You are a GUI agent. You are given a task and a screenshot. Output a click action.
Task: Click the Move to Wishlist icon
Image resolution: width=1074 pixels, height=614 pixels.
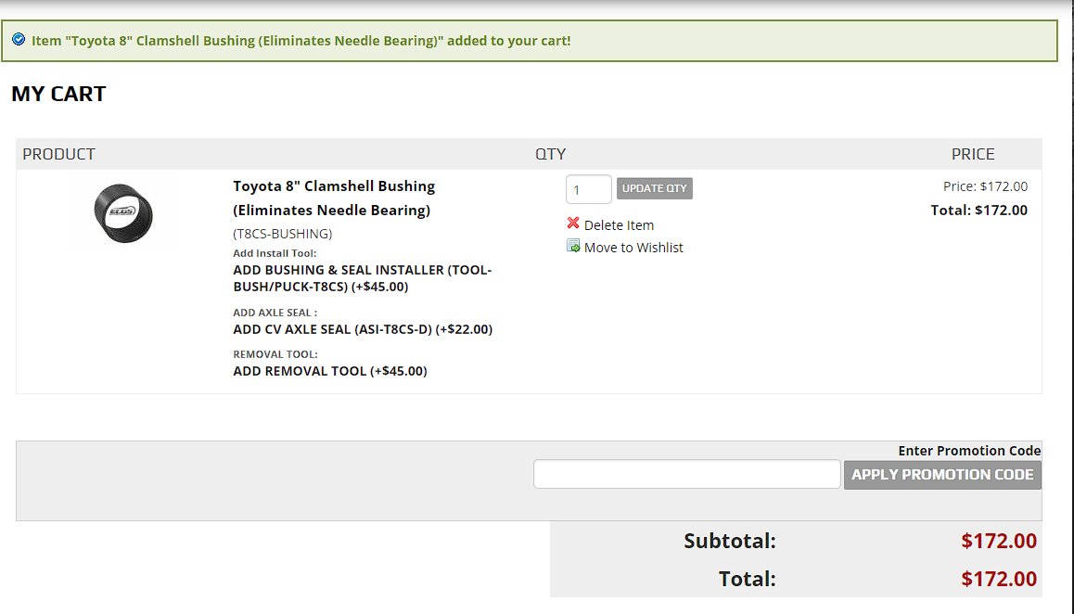point(573,246)
